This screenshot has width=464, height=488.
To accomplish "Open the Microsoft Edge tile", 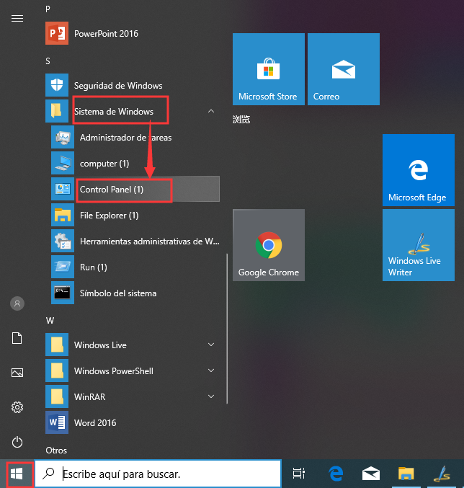I will tap(419, 170).
